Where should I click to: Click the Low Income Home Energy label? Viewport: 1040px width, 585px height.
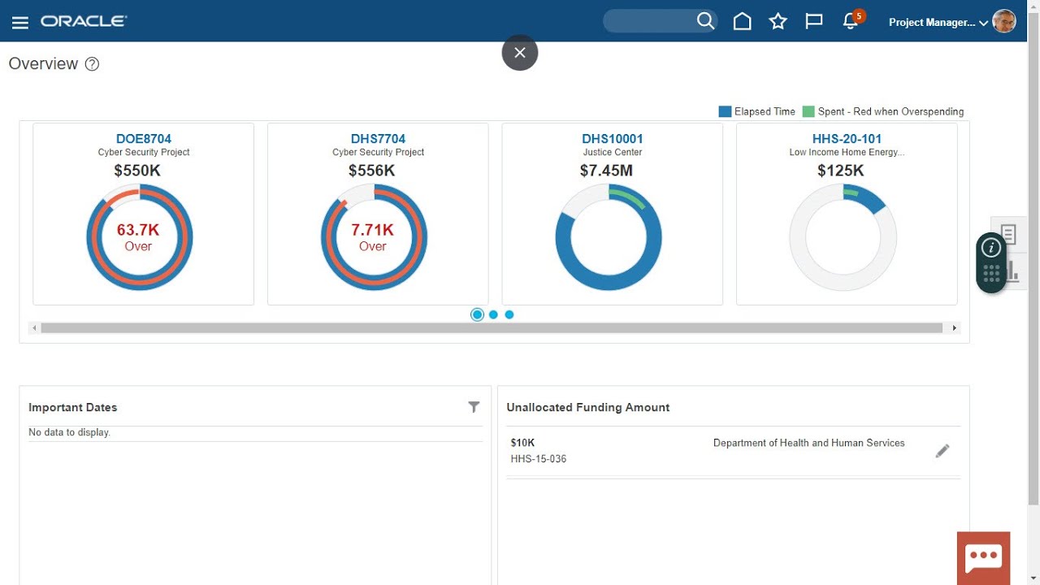[x=847, y=152]
